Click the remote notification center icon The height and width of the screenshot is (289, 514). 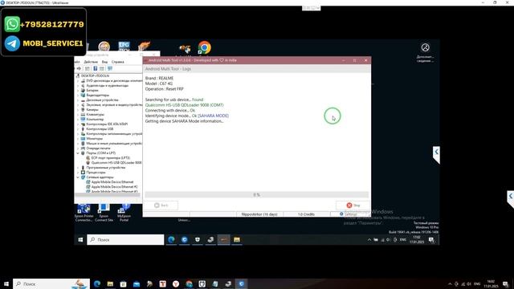click(x=431, y=240)
